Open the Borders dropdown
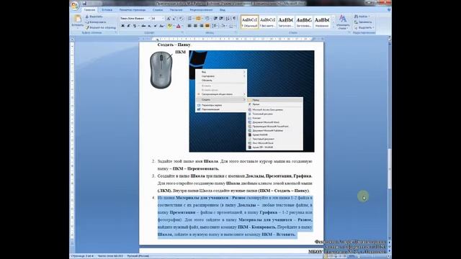This screenshot has height=259, width=461. point(232,26)
